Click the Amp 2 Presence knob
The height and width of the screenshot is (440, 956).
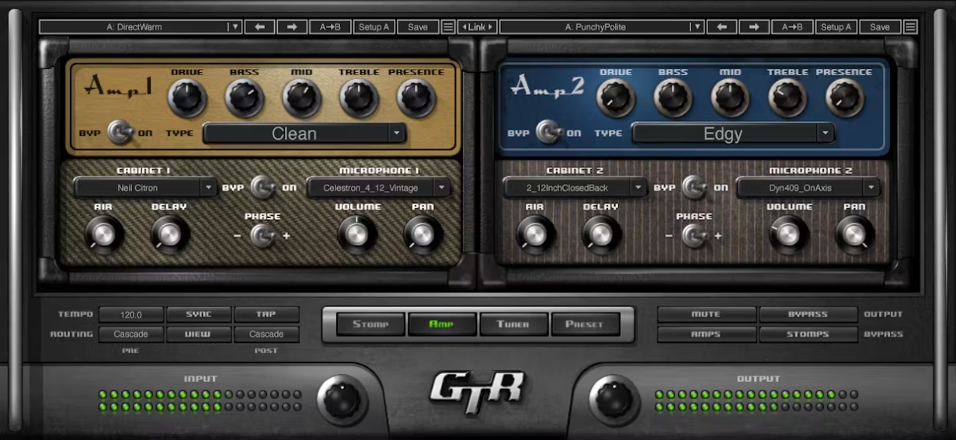[x=844, y=99]
